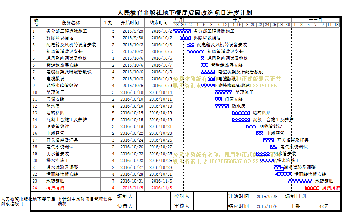The image size is (350, 220).
Task: Select the Gantt bar for 门窗安装
Action: click(x=218, y=99)
